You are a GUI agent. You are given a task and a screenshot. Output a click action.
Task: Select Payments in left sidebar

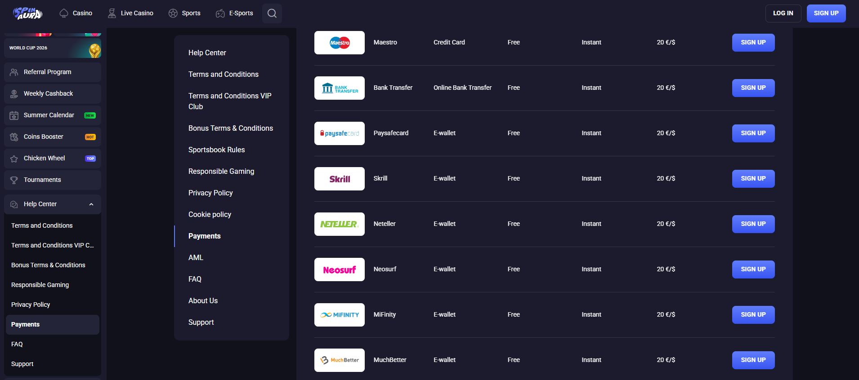53,325
